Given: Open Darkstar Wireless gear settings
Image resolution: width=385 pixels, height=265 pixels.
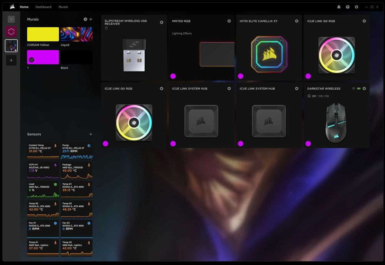Looking at the screenshot, I should [364, 88].
